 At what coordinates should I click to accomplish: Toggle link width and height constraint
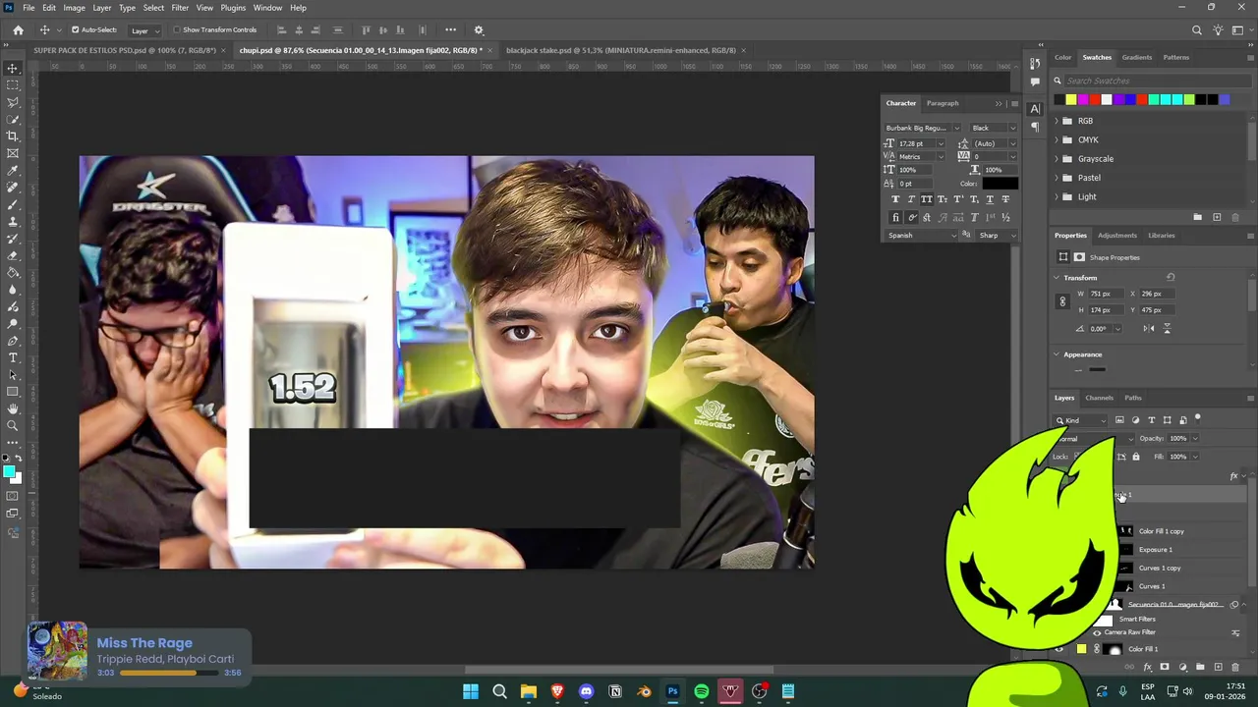(1062, 301)
